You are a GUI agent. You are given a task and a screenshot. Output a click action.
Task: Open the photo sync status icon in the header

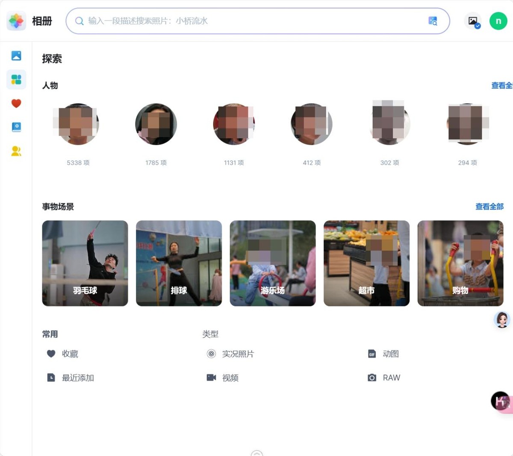click(x=474, y=21)
